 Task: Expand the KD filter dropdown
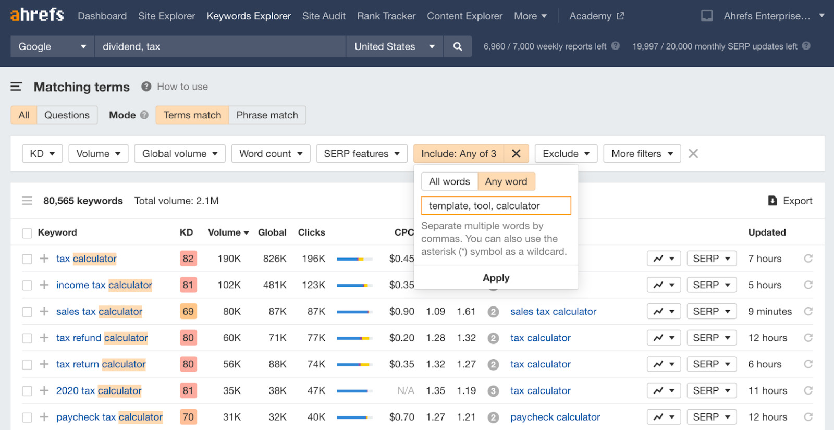point(42,154)
